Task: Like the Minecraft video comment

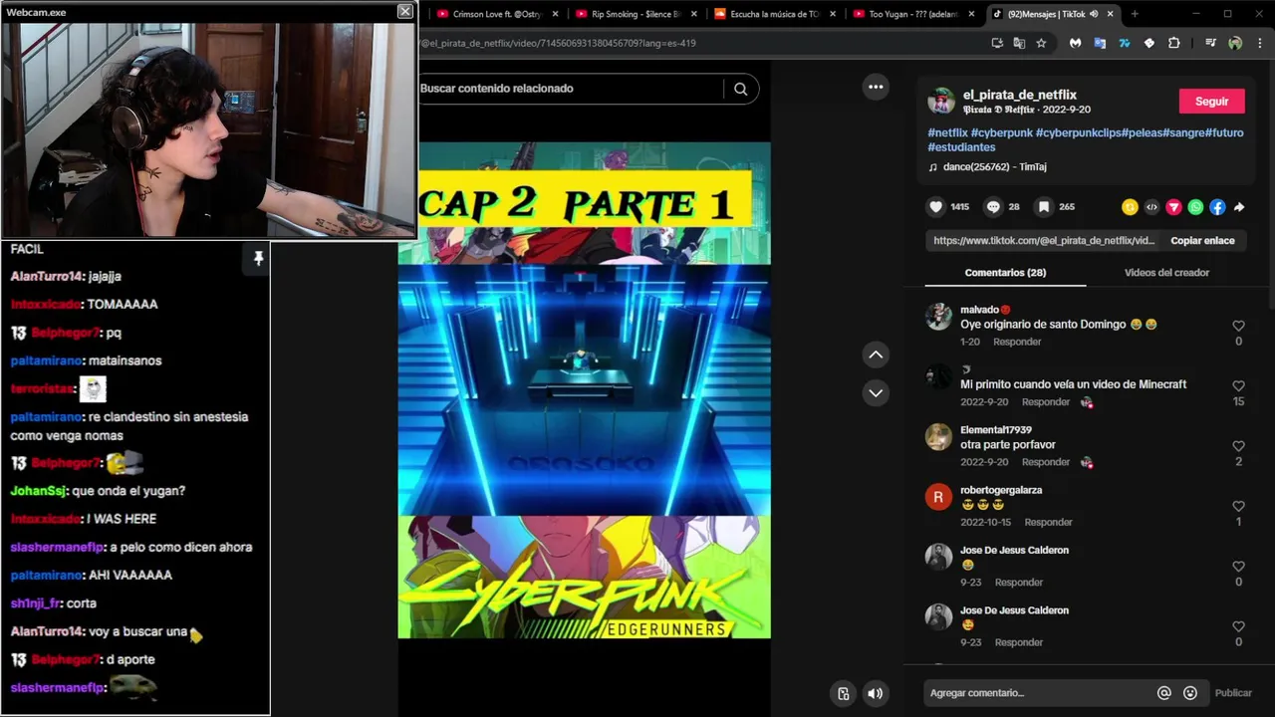Action: (1238, 385)
